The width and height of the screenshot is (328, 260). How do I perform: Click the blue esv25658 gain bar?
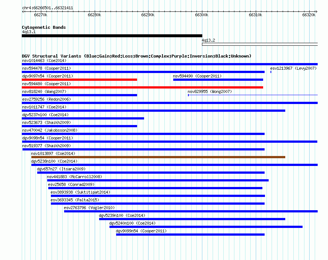pyautogui.click(x=156, y=188)
